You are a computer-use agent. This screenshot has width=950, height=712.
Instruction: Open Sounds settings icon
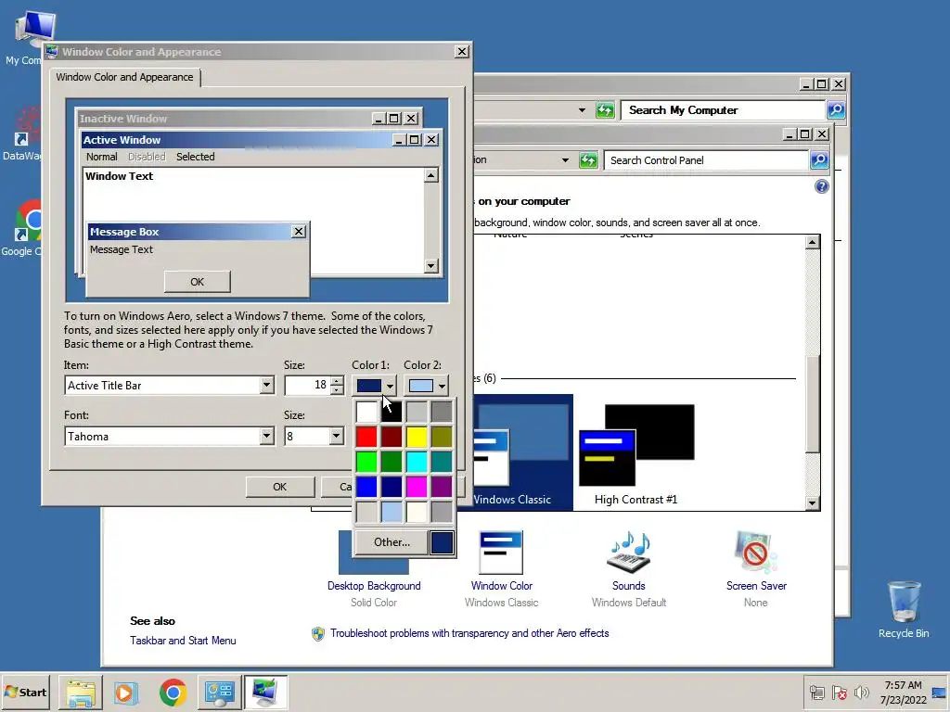(x=629, y=553)
